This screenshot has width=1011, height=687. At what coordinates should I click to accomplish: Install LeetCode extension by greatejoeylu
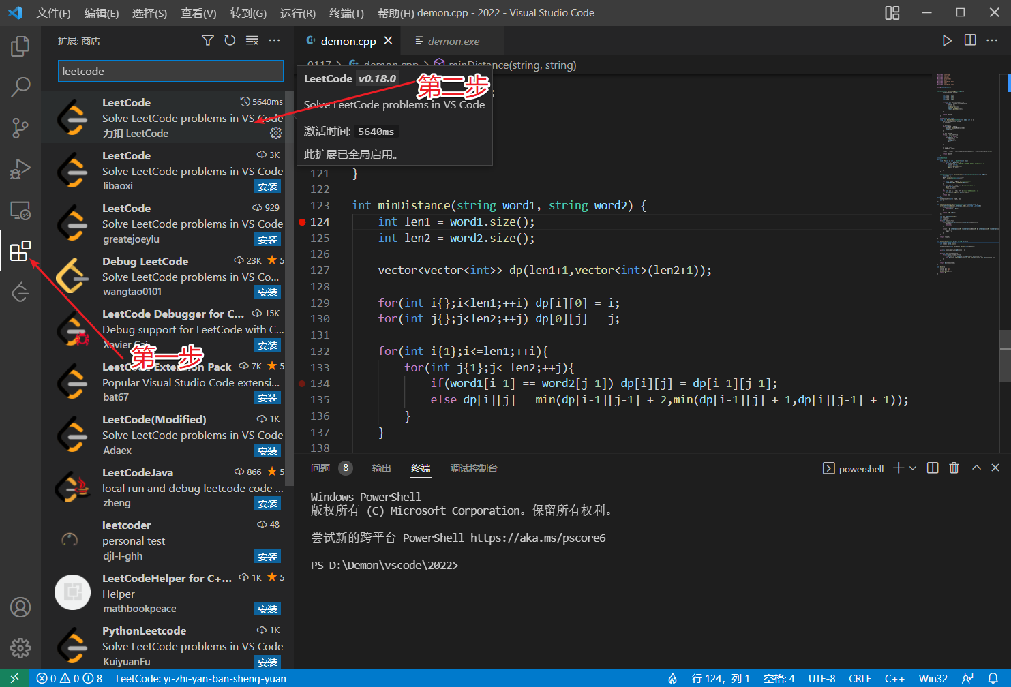[x=267, y=240]
